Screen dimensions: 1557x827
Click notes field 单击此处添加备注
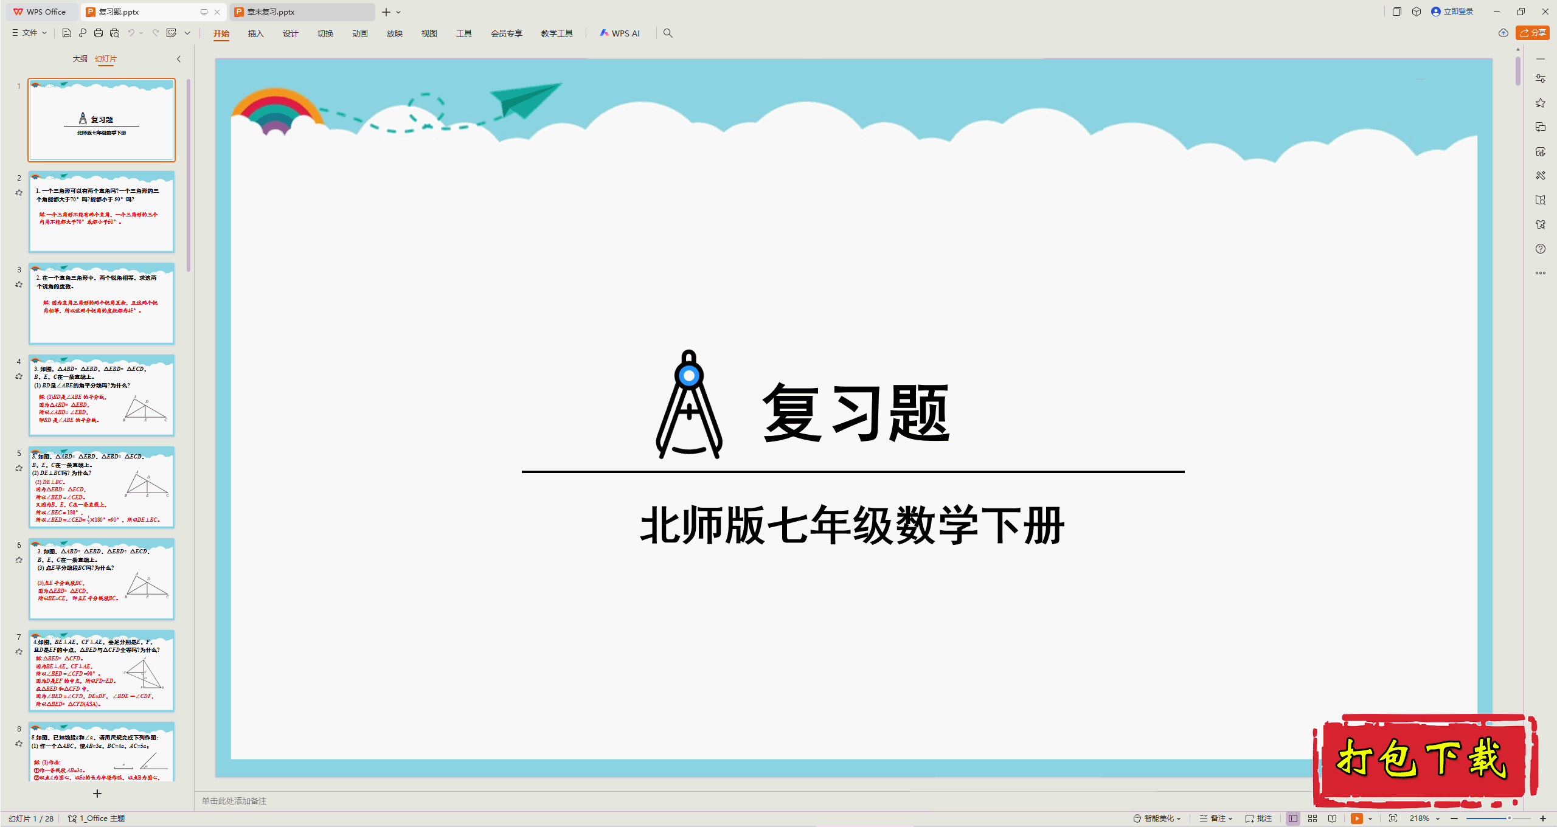click(x=234, y=801)
